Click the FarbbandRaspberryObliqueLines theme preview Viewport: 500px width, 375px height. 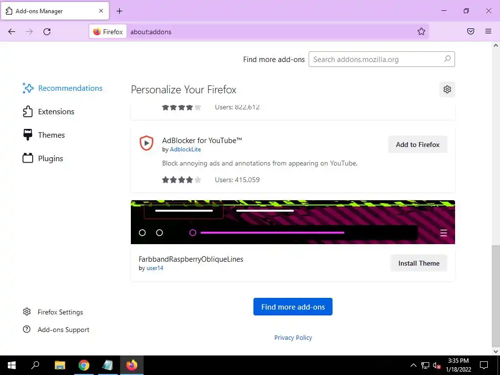293,222
